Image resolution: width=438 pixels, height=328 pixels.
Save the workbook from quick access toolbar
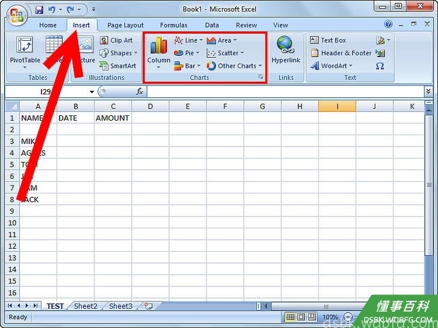pos(39,10)
